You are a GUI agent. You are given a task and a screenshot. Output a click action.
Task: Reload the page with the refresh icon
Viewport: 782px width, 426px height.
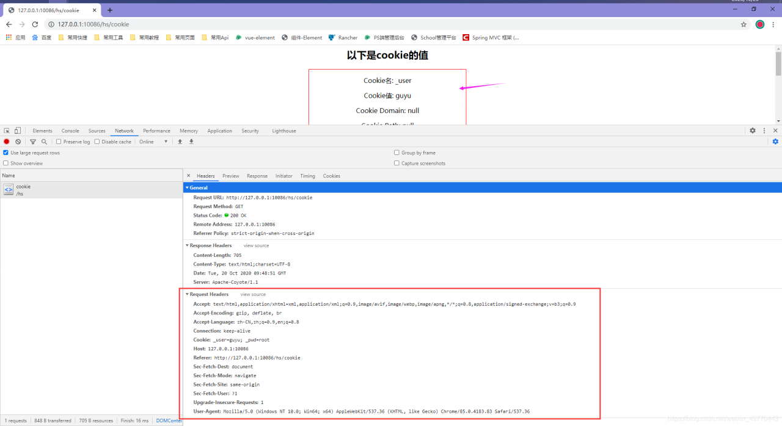(35, 24)
